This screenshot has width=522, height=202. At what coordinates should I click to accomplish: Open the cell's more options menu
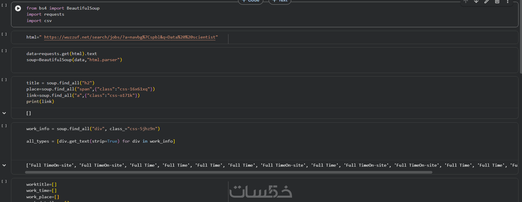508,1
